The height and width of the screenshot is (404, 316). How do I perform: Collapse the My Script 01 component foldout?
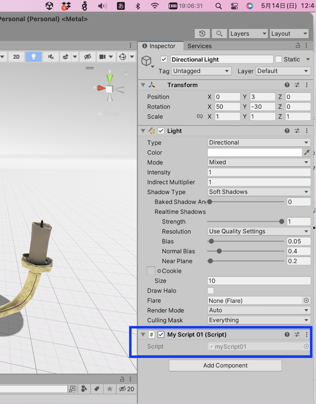tap(143, 334)
